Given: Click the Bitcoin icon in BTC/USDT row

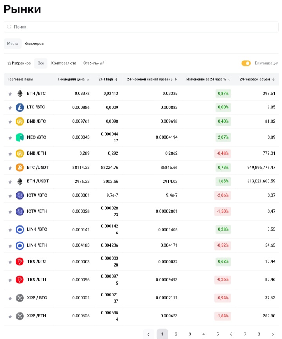Looking at the screenshot, I should pyautogui.click(x=20, y=168).
